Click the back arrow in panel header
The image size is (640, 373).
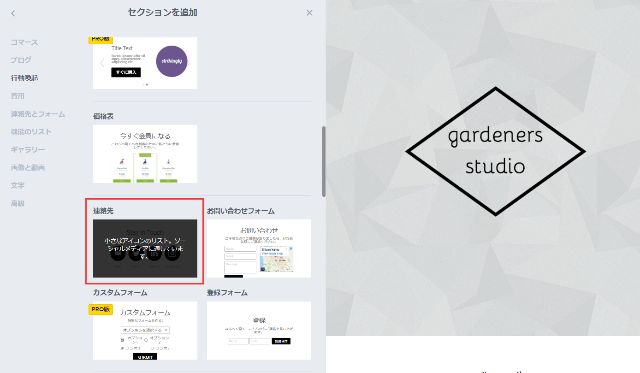click(13, 13)
